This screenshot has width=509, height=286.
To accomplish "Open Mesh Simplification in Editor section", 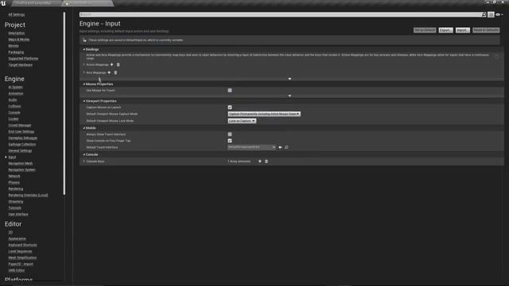I will [x=22, y=257].
